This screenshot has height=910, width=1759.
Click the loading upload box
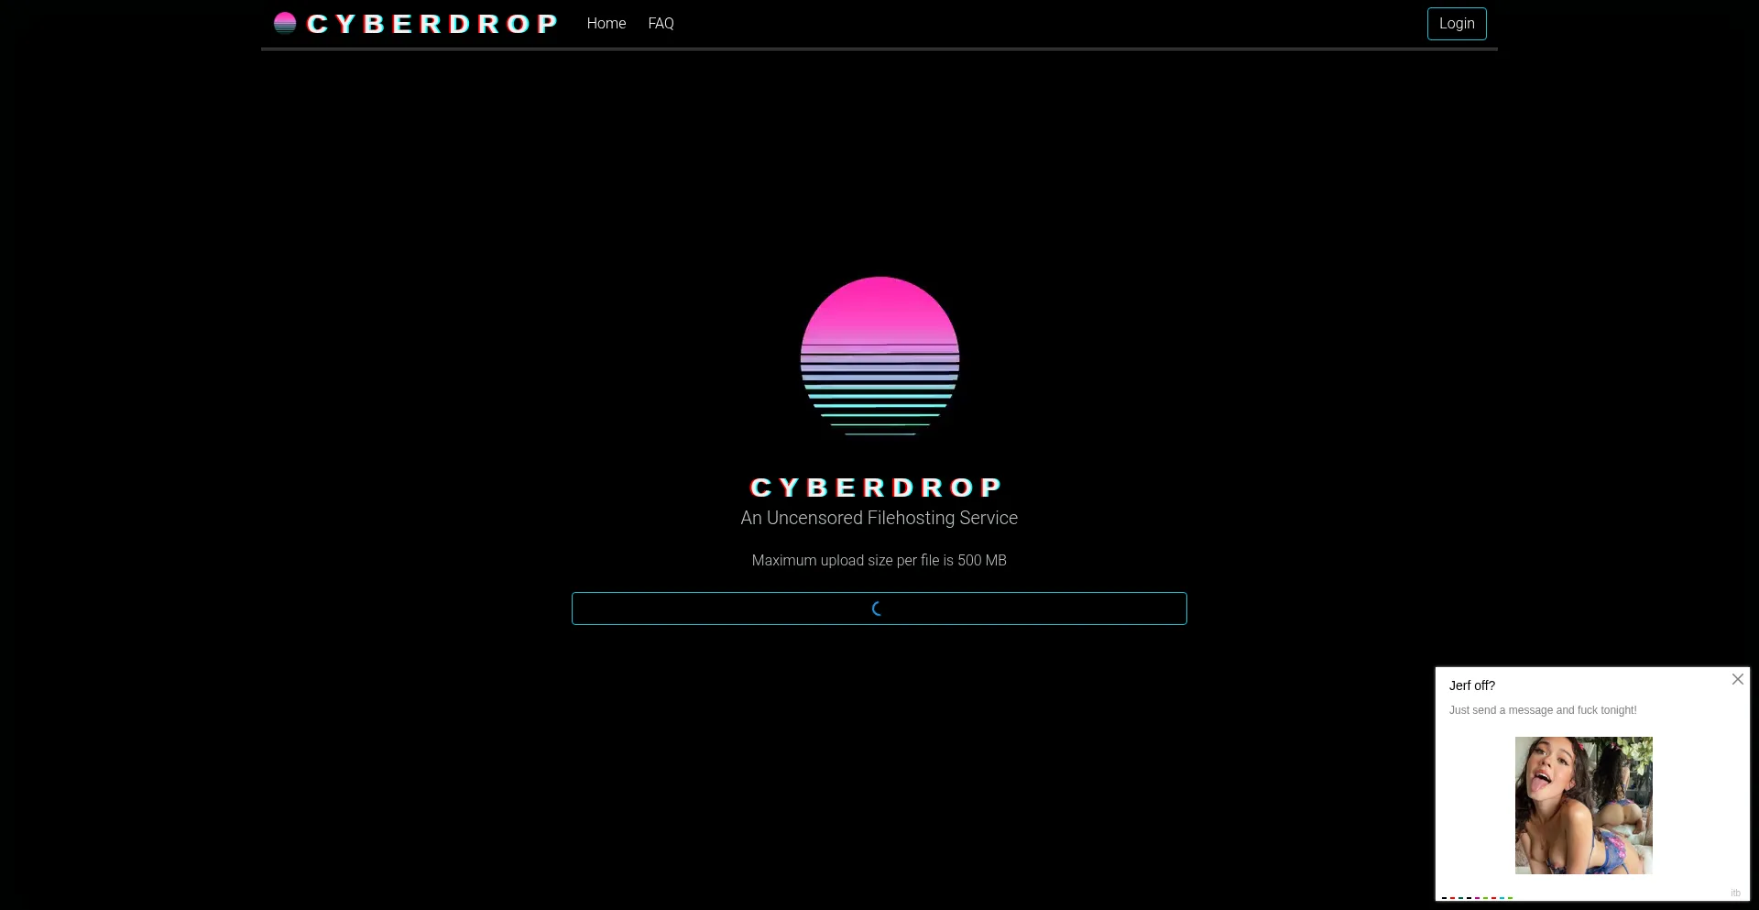click(879, 608)
